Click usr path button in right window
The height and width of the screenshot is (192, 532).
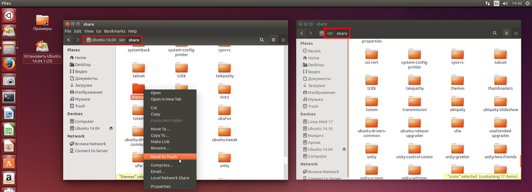coord(330,33)
